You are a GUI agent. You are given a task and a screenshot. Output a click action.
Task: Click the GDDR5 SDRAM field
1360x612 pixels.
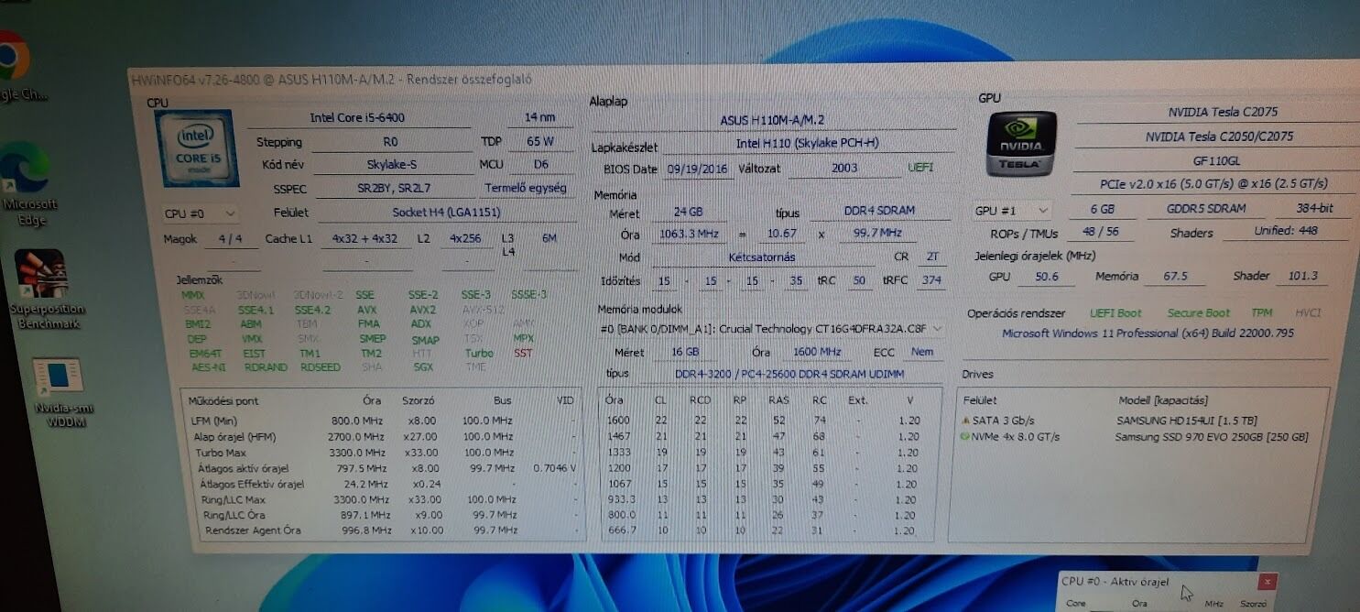(x=1206, y=209)
